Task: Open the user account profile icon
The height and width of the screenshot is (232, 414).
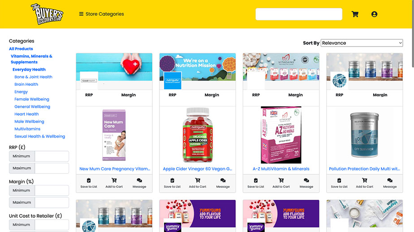Action: pos(374,14)
